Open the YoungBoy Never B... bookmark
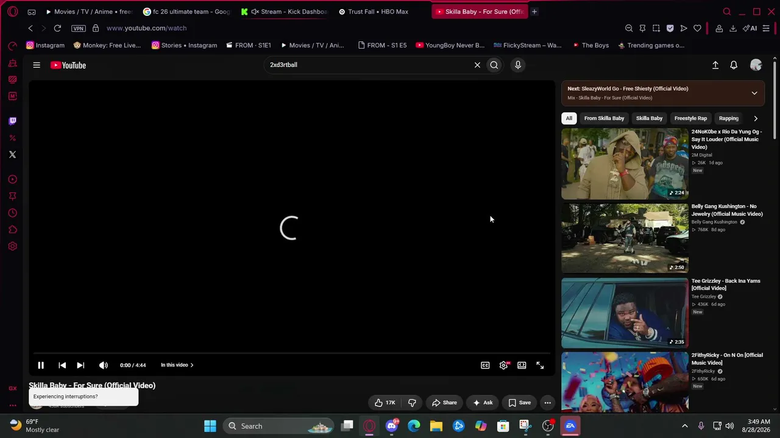This screenshot has height=438, width=780. pyautogui.click(x=450, y=45)
